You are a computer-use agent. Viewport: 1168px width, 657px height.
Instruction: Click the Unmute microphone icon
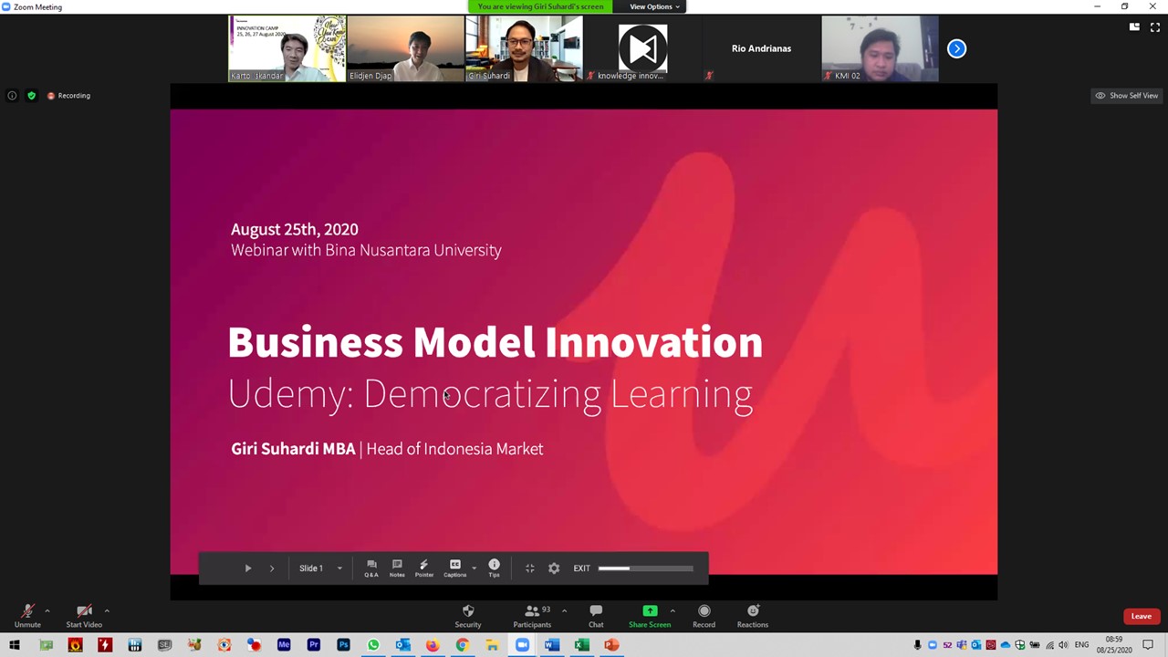tap(27, 611)
